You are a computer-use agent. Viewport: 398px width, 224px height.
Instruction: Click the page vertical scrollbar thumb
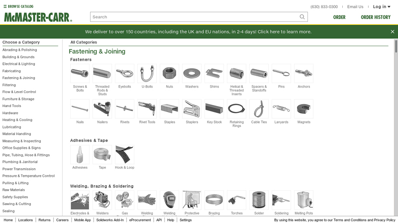tap(396, 46)
